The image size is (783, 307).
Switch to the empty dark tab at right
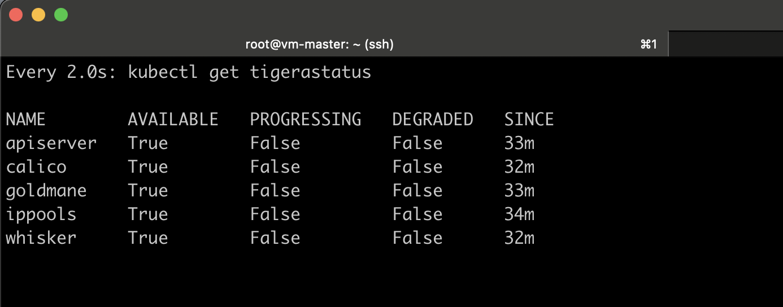[725, 44]
